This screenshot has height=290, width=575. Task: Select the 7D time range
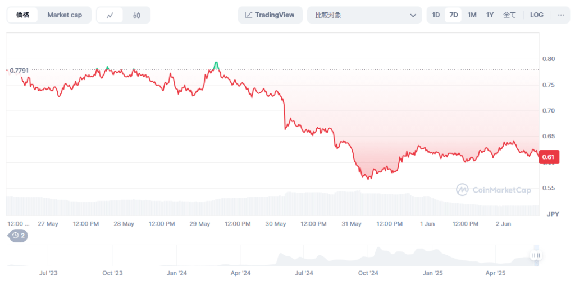453,15
